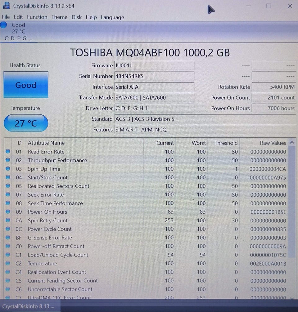Click status icon of Spin-Up Time row
Viewport: 298px width, 312px height.
point(8,168)
